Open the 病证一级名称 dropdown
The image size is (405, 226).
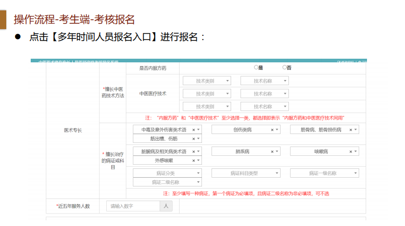click(x=324, y=173)
